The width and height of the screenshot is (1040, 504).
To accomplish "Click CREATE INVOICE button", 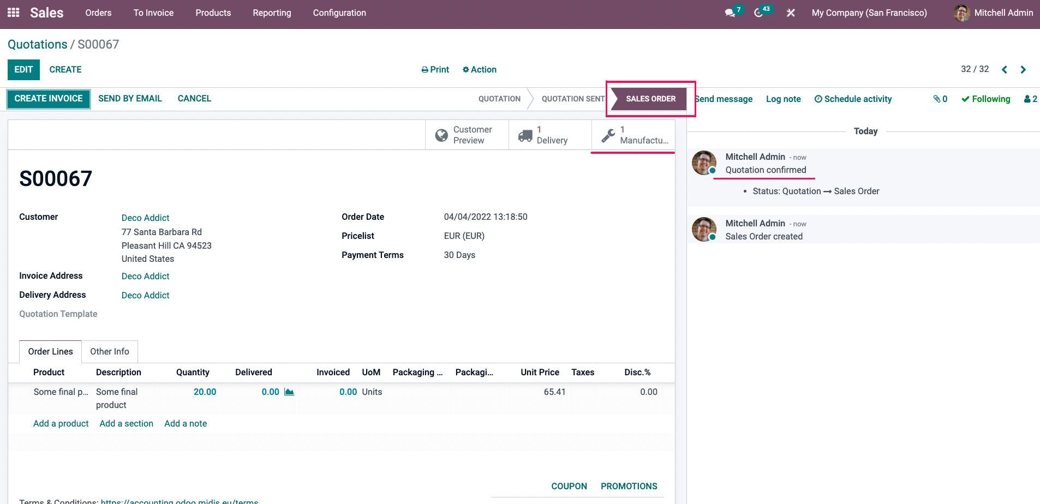I will (49, 99).
